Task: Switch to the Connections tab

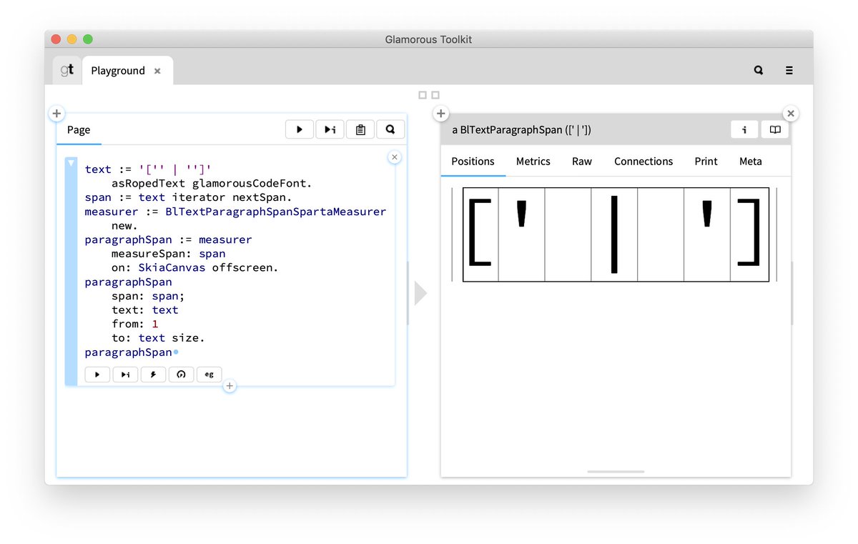Action: (x=643, y=162)
